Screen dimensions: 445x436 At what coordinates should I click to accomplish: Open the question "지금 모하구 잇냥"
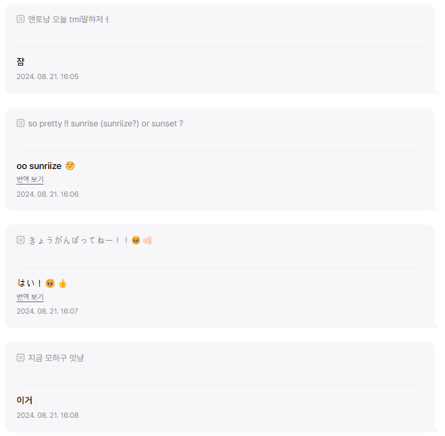[56, 358]
